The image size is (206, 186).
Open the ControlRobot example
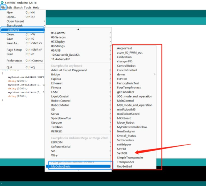click(134, 66)
